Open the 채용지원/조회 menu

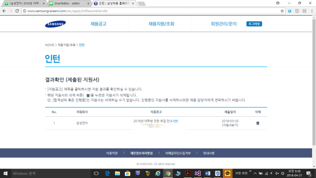coord(161,24)
